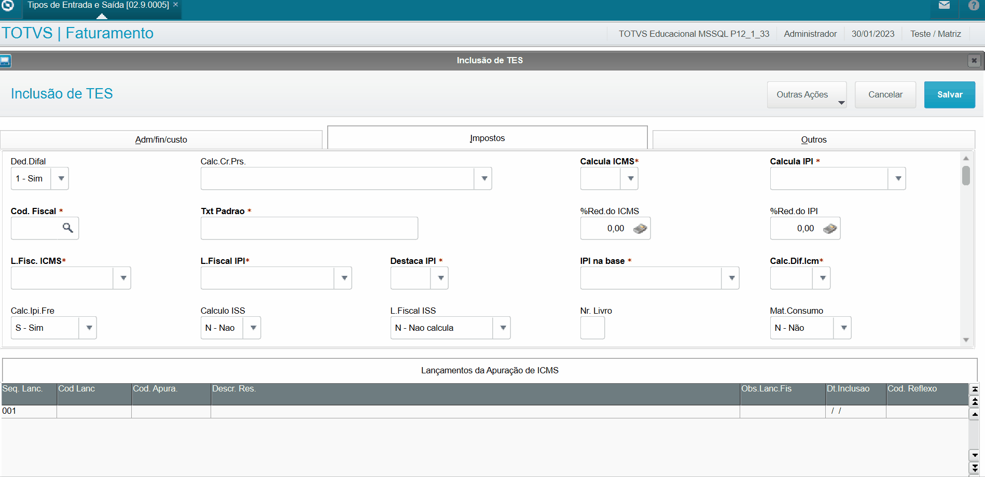
Task: Switch to Adm/fin/custo tab
Action: tap(161, 139)
